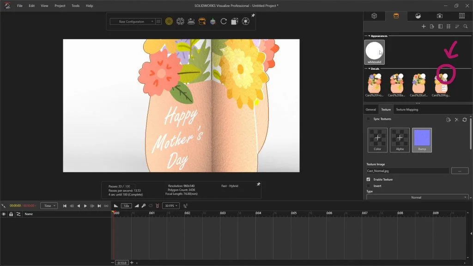Open the Tools menu

pyautogui.click(x=75, y=6)
